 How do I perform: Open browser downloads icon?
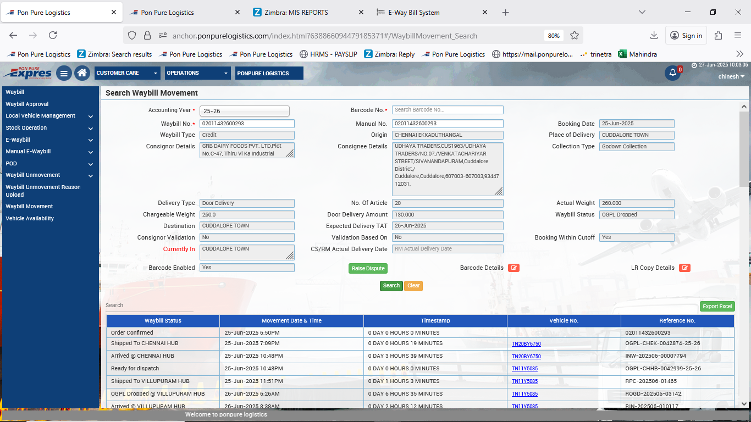(654, 35)
